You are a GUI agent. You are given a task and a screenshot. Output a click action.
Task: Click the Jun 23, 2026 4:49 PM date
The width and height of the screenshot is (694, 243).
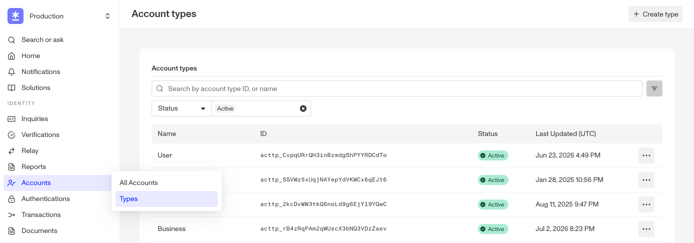568,155
